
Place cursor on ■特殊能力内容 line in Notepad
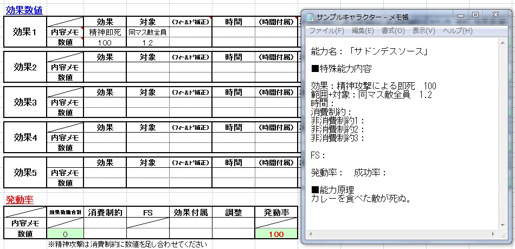341,69
